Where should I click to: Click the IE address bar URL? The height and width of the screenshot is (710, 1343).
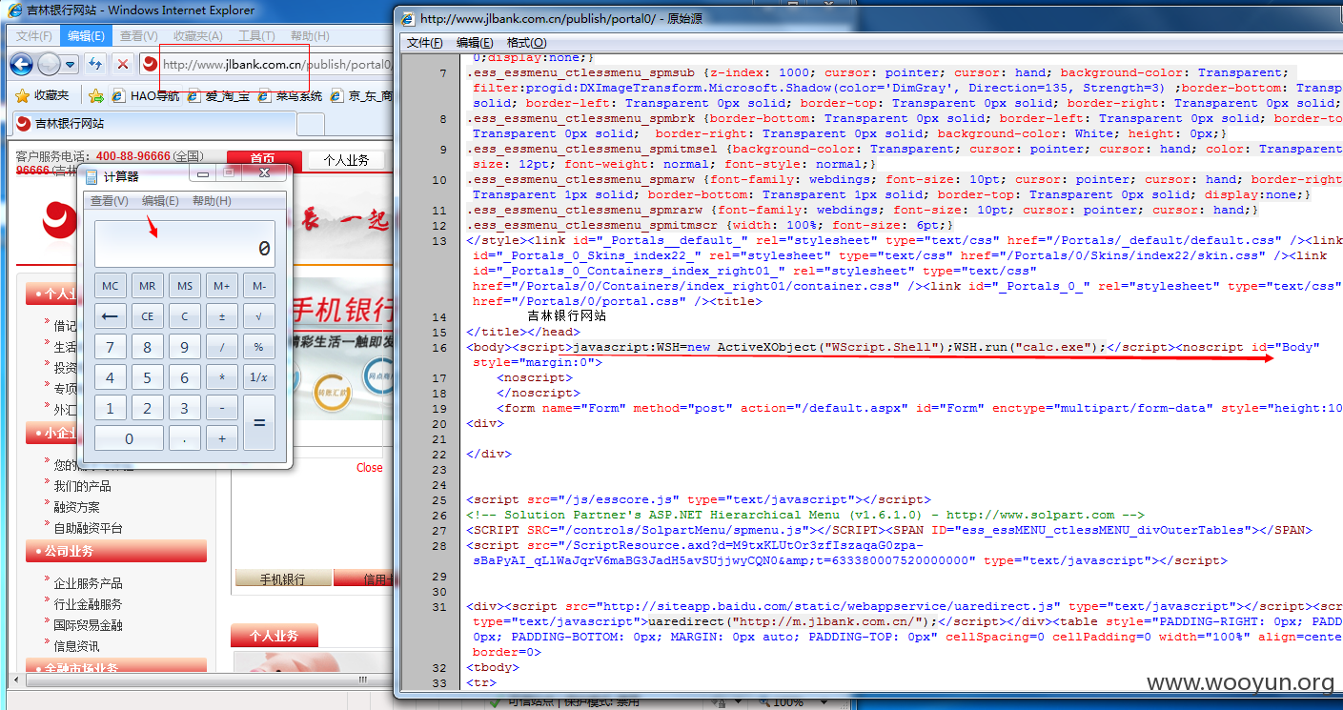[276, 65]
